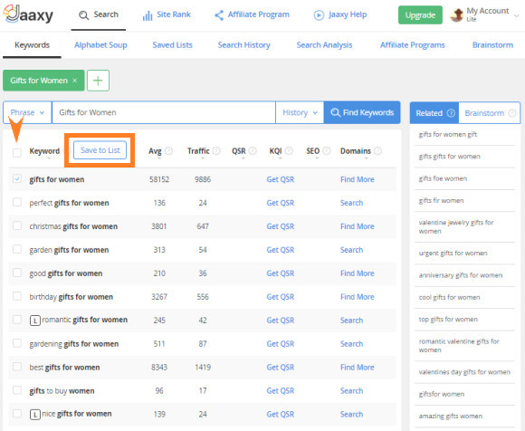Select related keyword urgent gifts for women
The image size is (525, 431).
[453, 254]
